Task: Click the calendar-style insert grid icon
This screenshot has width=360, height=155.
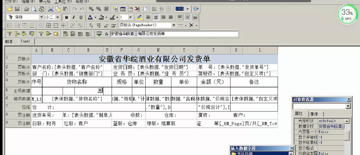Action: click(123, 9)
